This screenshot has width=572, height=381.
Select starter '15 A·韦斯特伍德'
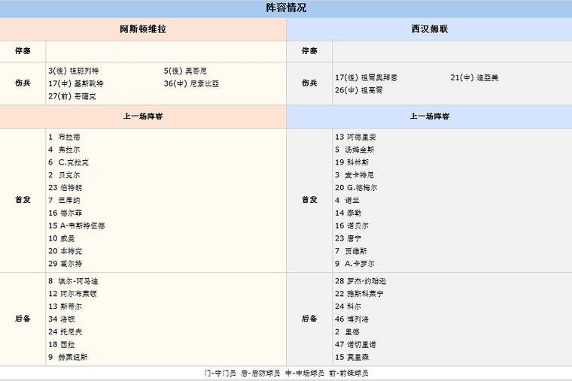tap(77, 226)
